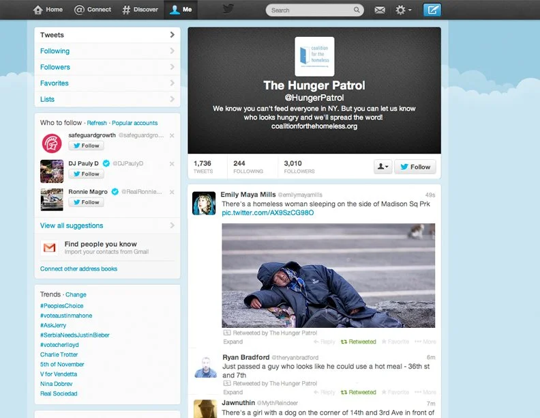Viewport: 540px width, 418px height.
Task: Click Coalition for the Homeless profile picture
Action: (x=314, y=57)
